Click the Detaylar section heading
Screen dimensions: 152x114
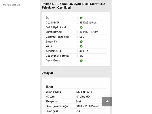[48, 73]
